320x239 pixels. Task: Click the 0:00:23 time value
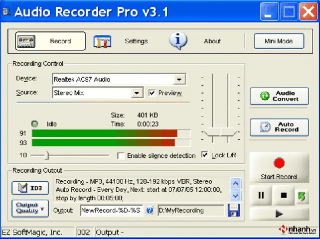click(x=148, y=124)
